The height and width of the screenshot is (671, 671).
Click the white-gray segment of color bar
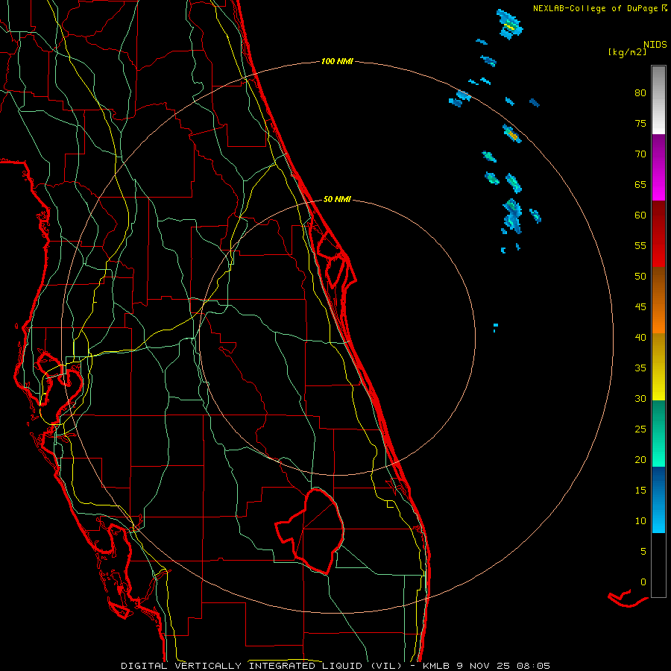coord(658,100)
